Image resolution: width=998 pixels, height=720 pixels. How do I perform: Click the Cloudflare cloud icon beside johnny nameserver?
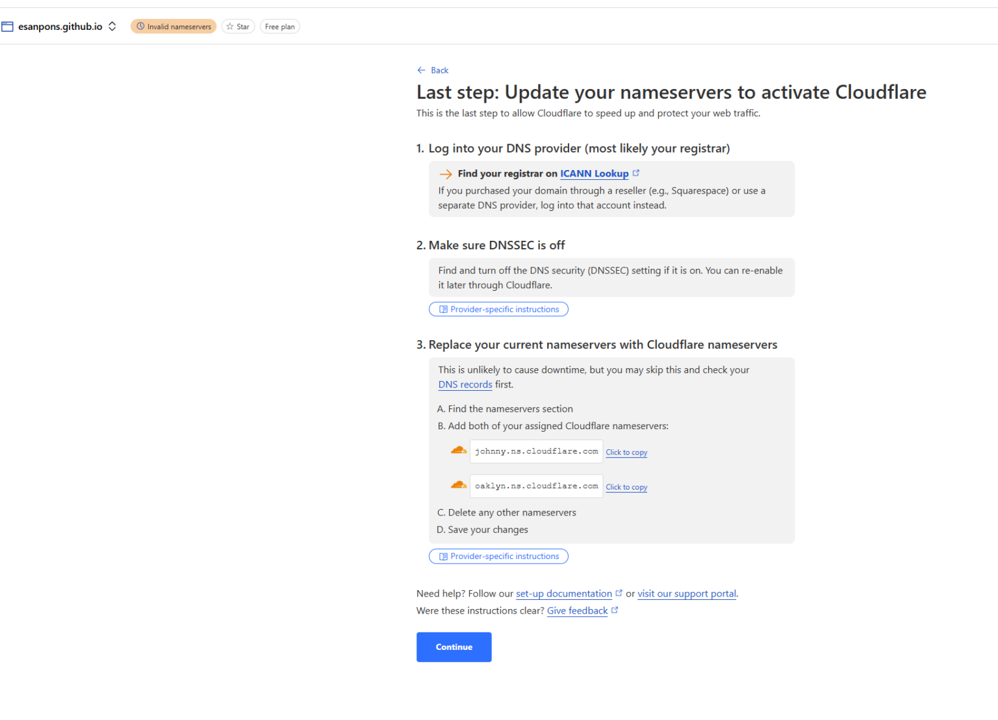pos(459,449)
